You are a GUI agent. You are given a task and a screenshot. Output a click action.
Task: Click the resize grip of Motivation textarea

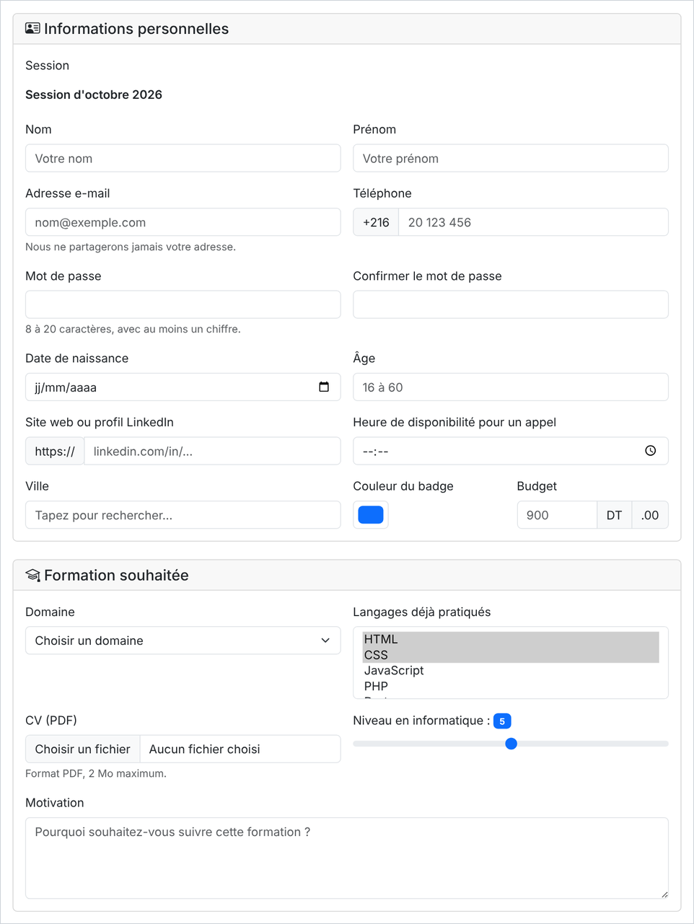pos(664,894)
